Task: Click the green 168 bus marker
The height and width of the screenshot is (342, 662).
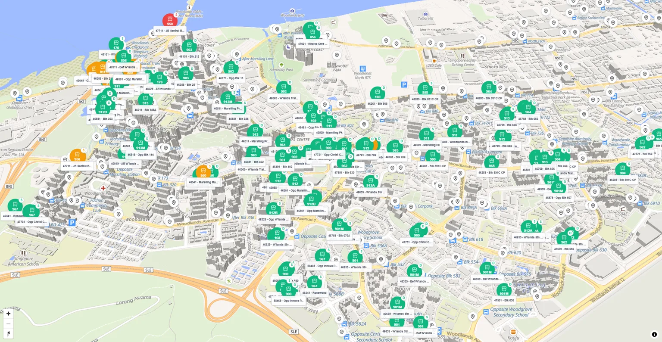Action: [x=277, y=234]
